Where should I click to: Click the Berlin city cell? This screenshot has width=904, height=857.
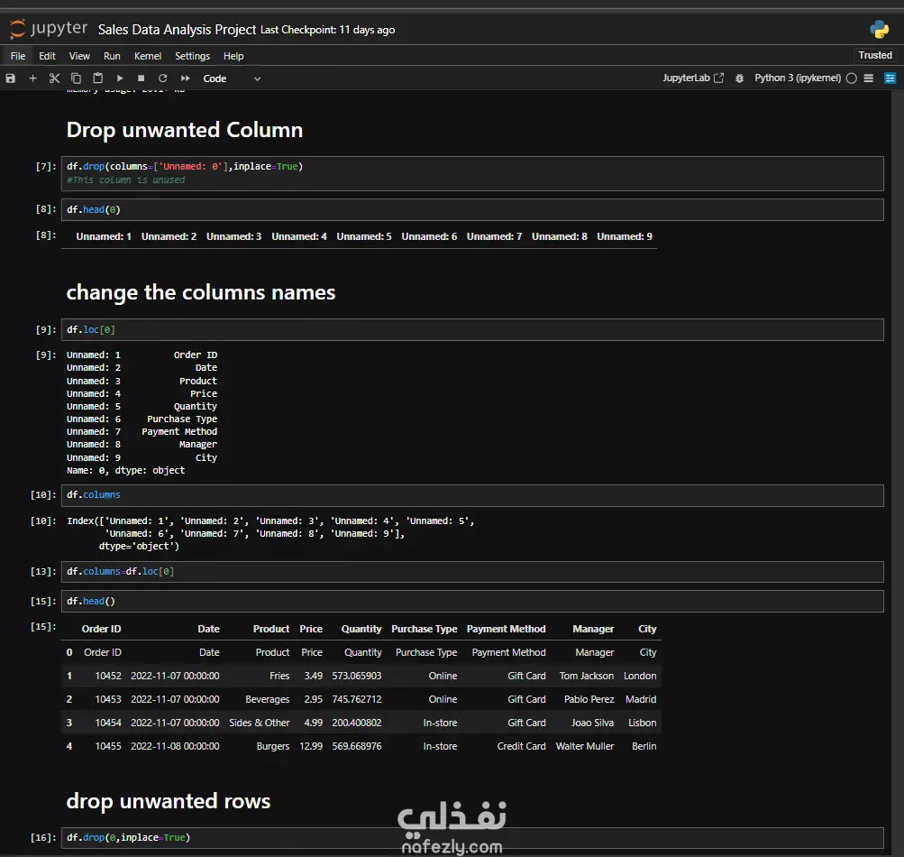(x=644, y=746)
